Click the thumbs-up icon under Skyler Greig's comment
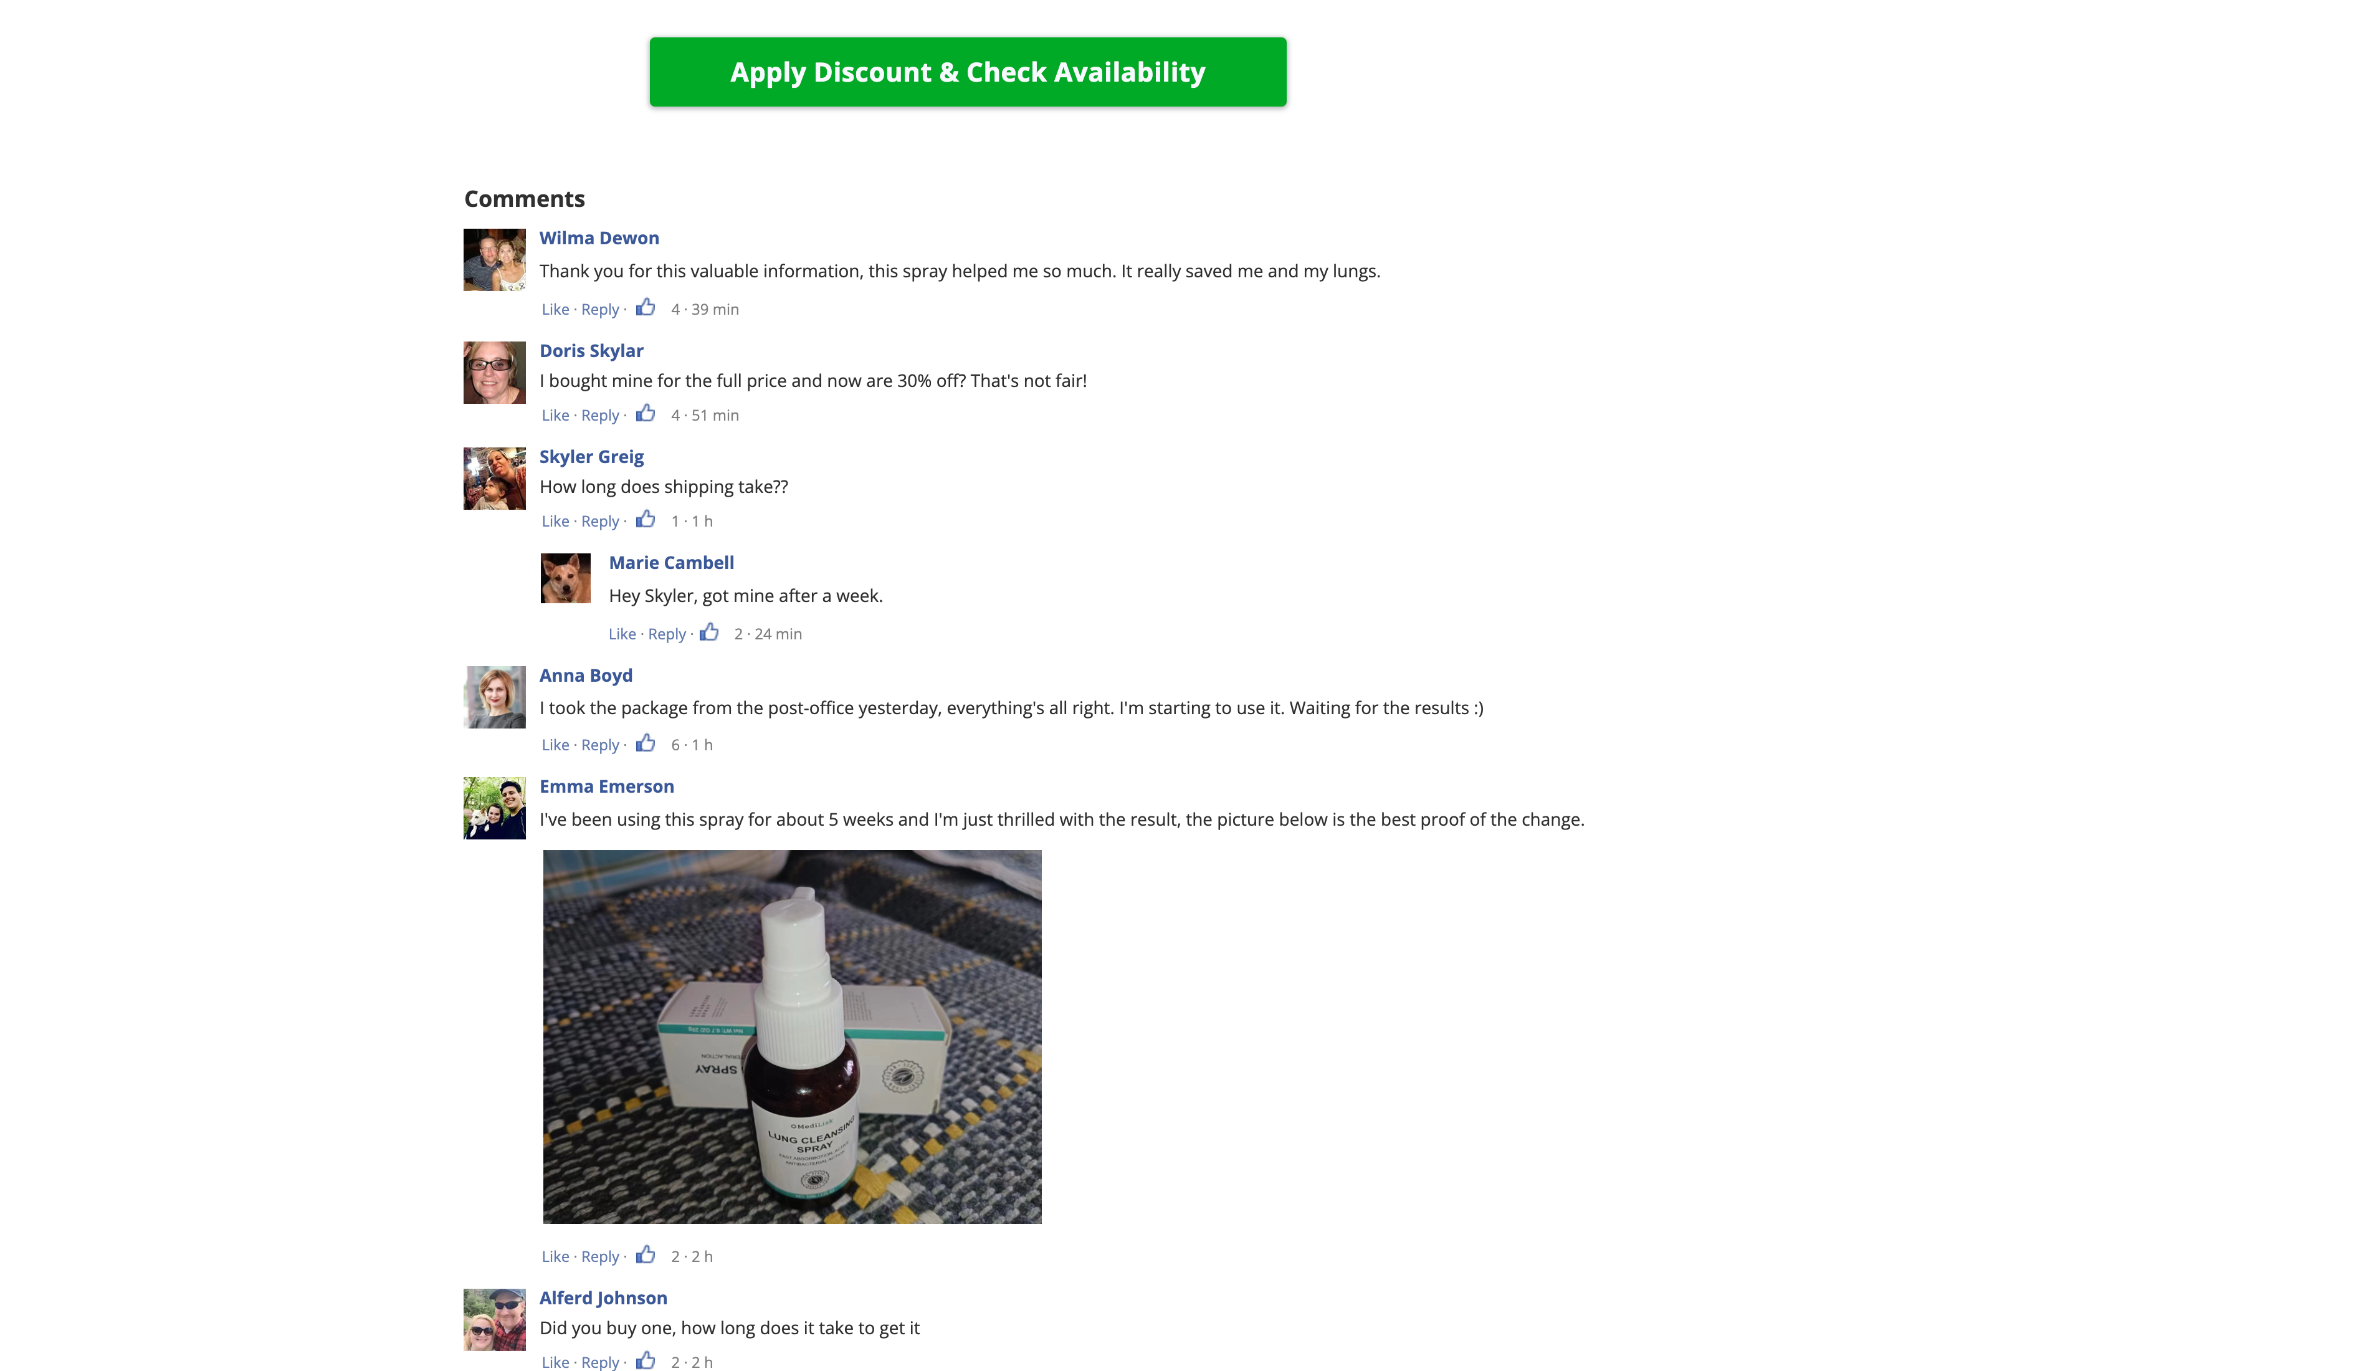Image resolution: width=2374 pixels, height=1371 pixels. coord(646,519)
